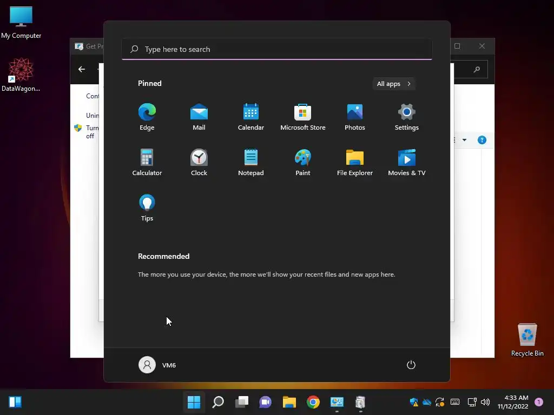Click the help icon in the background window
Image resolution: width=554 pixels, height=415 pixels.
[x=482, y=140]
